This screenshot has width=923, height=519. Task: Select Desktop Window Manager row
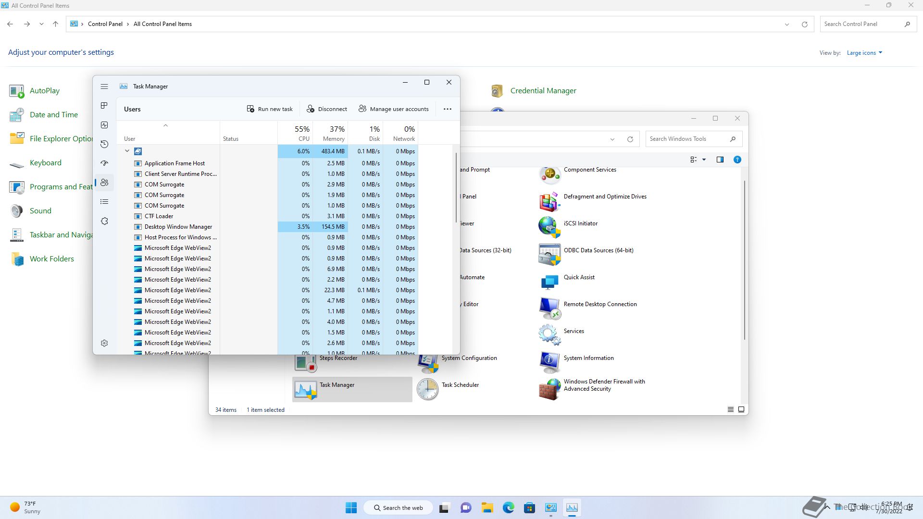click(x=268, y=227)
